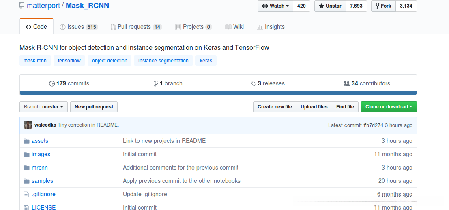The image size is (449, 210).
Task: Unstar the Mask_RCNN repository
Action: pyautogui.click(x=330, y=6)
